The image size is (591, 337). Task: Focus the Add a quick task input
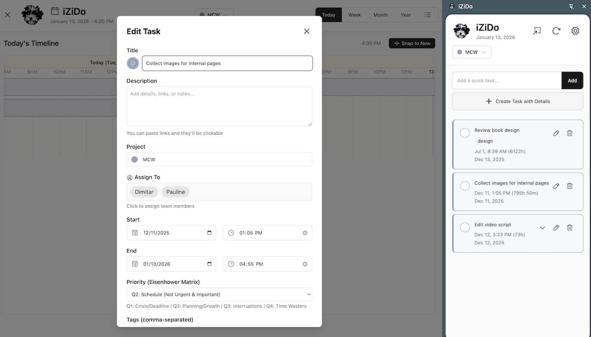tap(507, 81)
